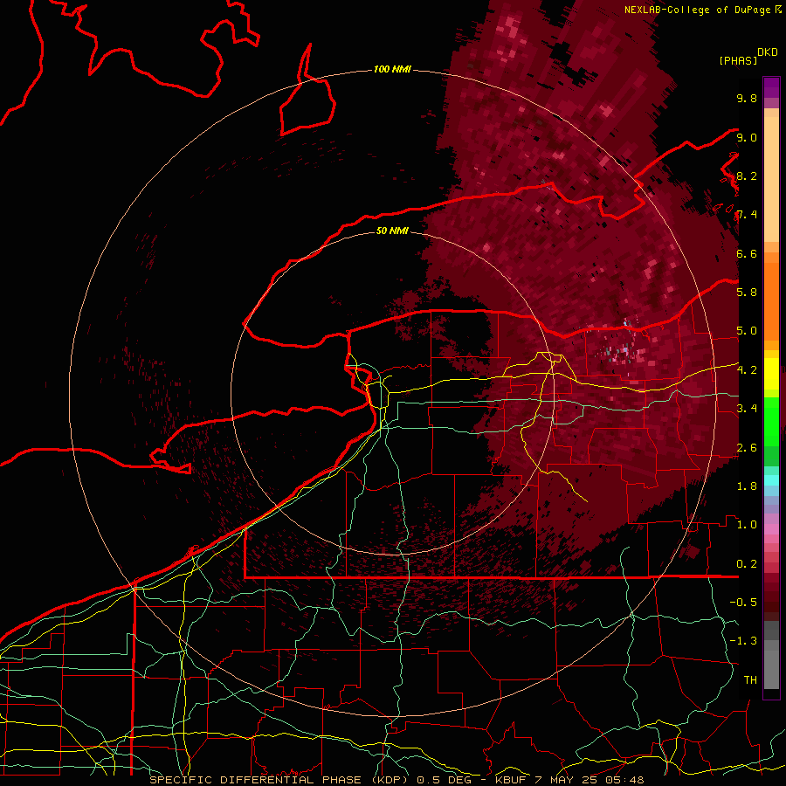The height and width of the screenshot is (786, 786).
Task: Pick the 0.2 legend value
Action: [747, 564]
